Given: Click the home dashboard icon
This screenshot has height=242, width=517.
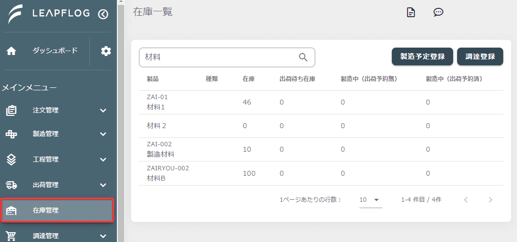Looking at the screenshot, I should pyautogui.click(x=12, y=51).
